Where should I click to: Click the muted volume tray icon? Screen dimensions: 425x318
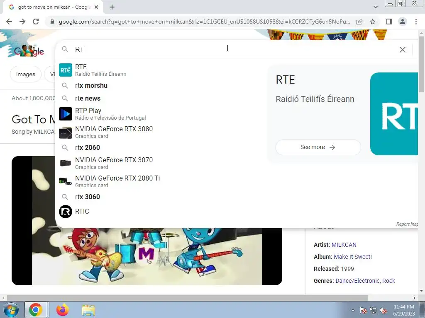coord(383,311)
